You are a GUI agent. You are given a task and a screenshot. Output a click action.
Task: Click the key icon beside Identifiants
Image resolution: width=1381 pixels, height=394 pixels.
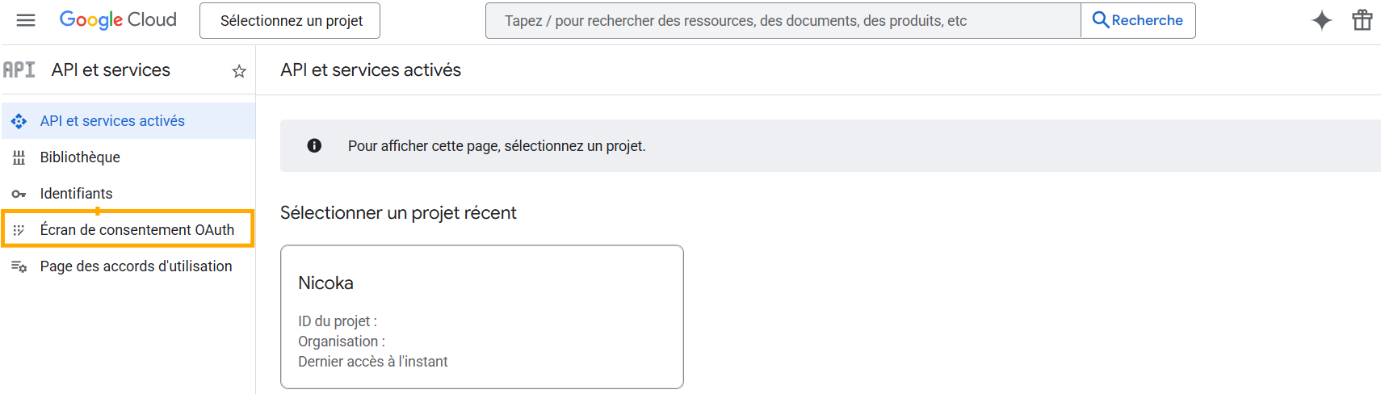19,194
